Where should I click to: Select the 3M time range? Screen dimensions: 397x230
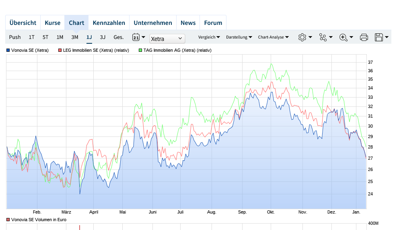75,37
